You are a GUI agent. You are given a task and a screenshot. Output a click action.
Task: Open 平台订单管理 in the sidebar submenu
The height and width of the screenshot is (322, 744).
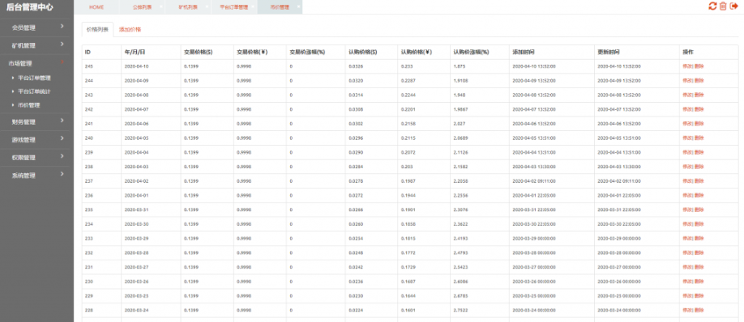34,78
